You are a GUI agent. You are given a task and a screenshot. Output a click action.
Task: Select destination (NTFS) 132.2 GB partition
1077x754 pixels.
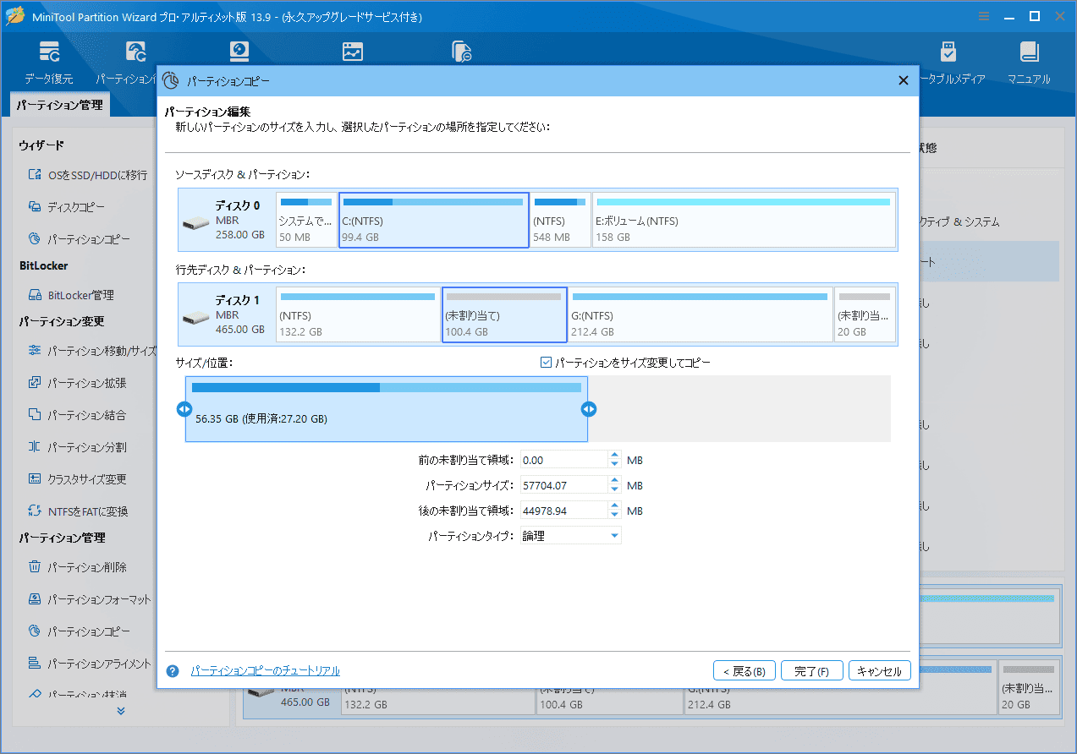[358, 314]
